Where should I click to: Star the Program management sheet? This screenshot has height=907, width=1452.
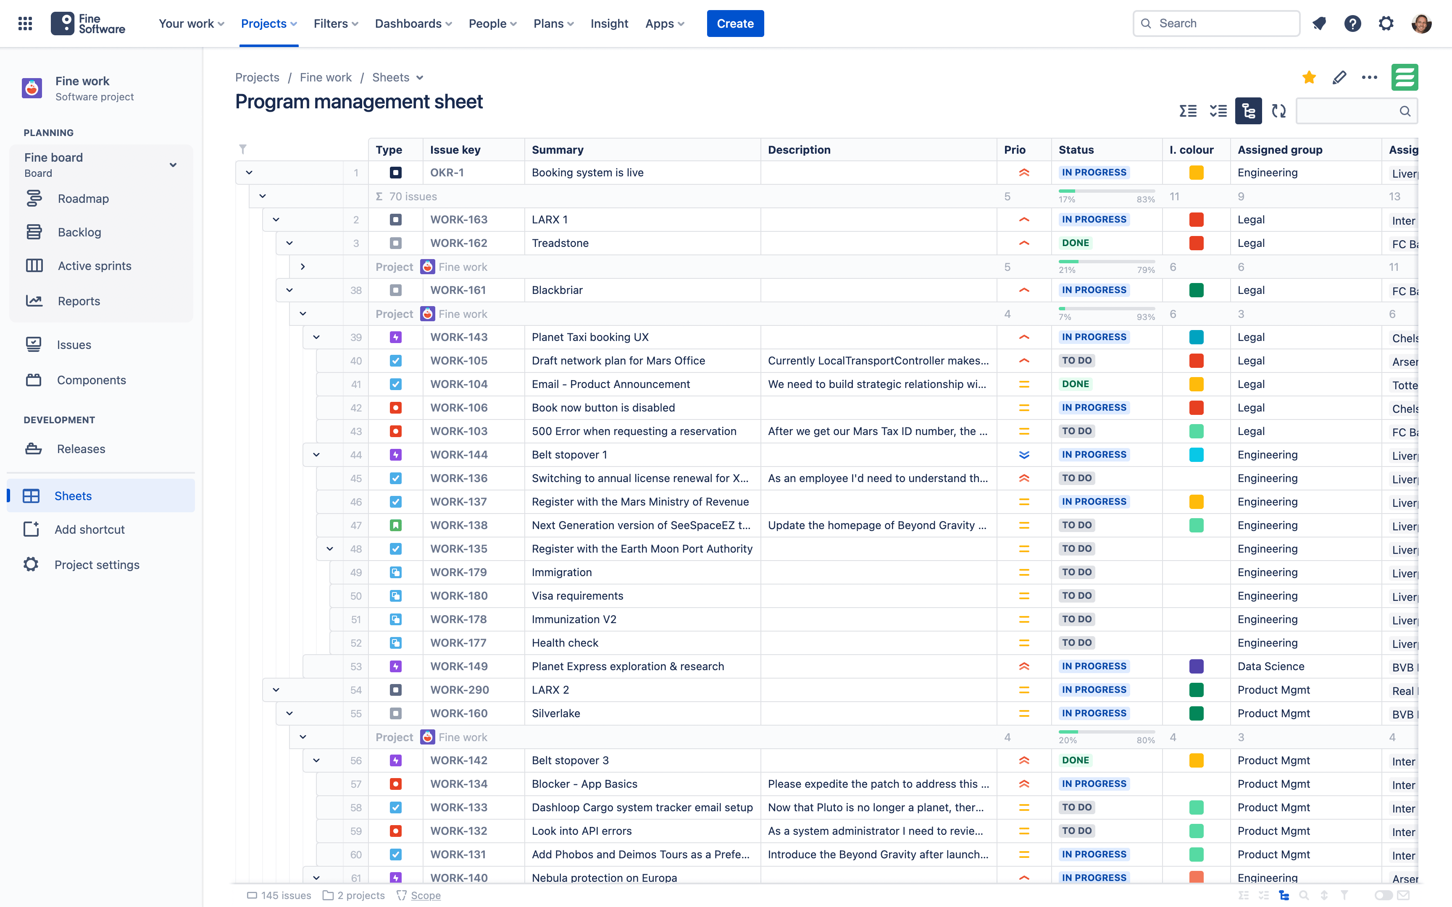[x=1309, y=77]
